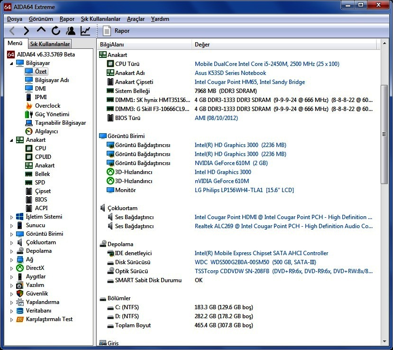Expand the Ağ tree node
The width and height of the screenshot is (393, 350).
pos(11,260)
